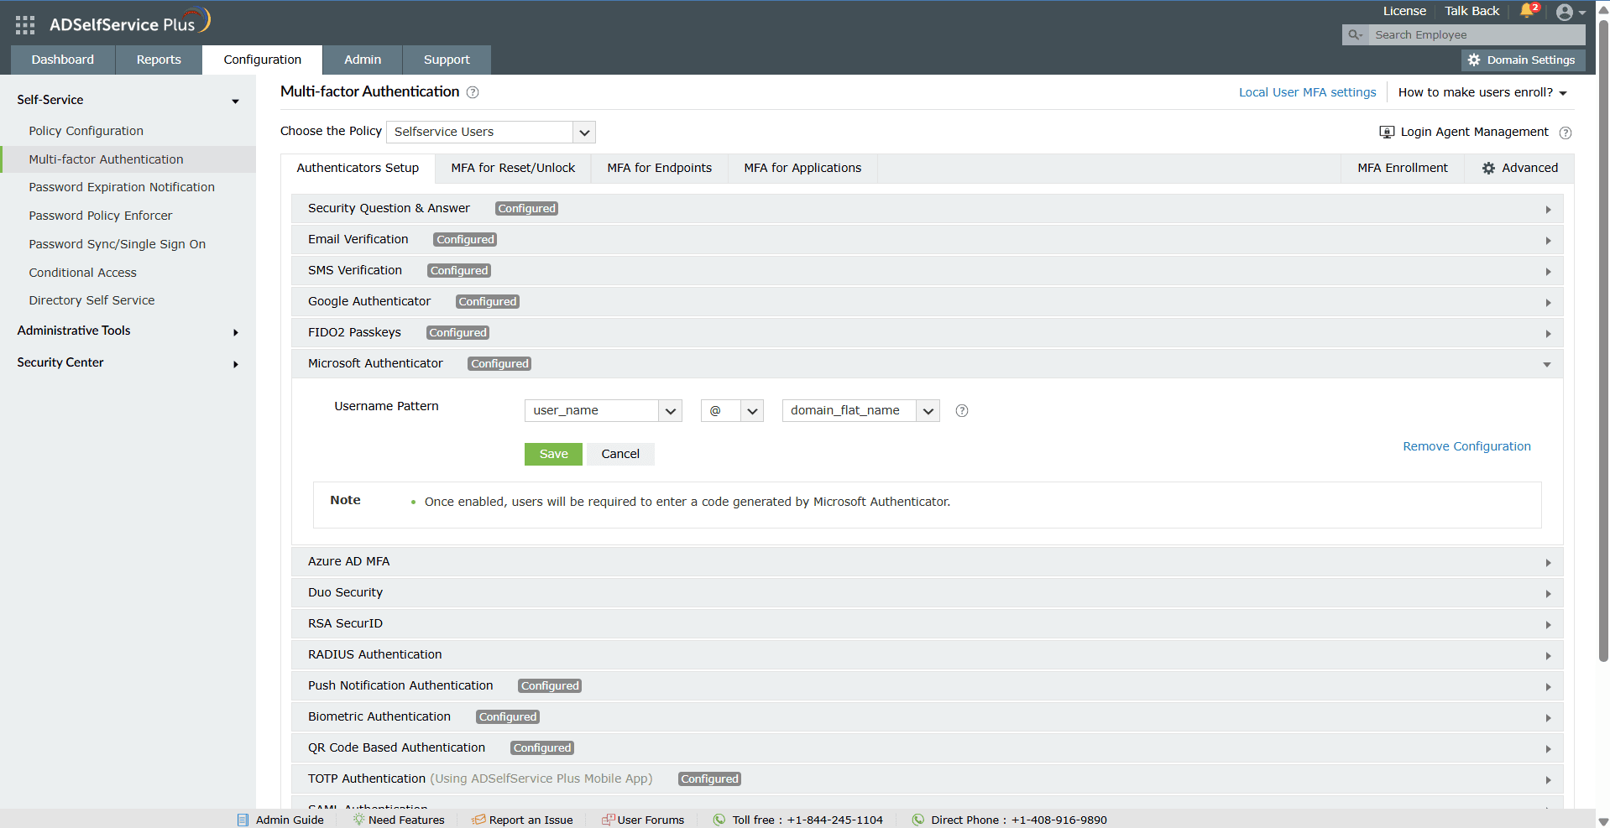Click the page vertical scrollbar thumb
This screenshot has height=828, width=1610.
click(1603, 340)
